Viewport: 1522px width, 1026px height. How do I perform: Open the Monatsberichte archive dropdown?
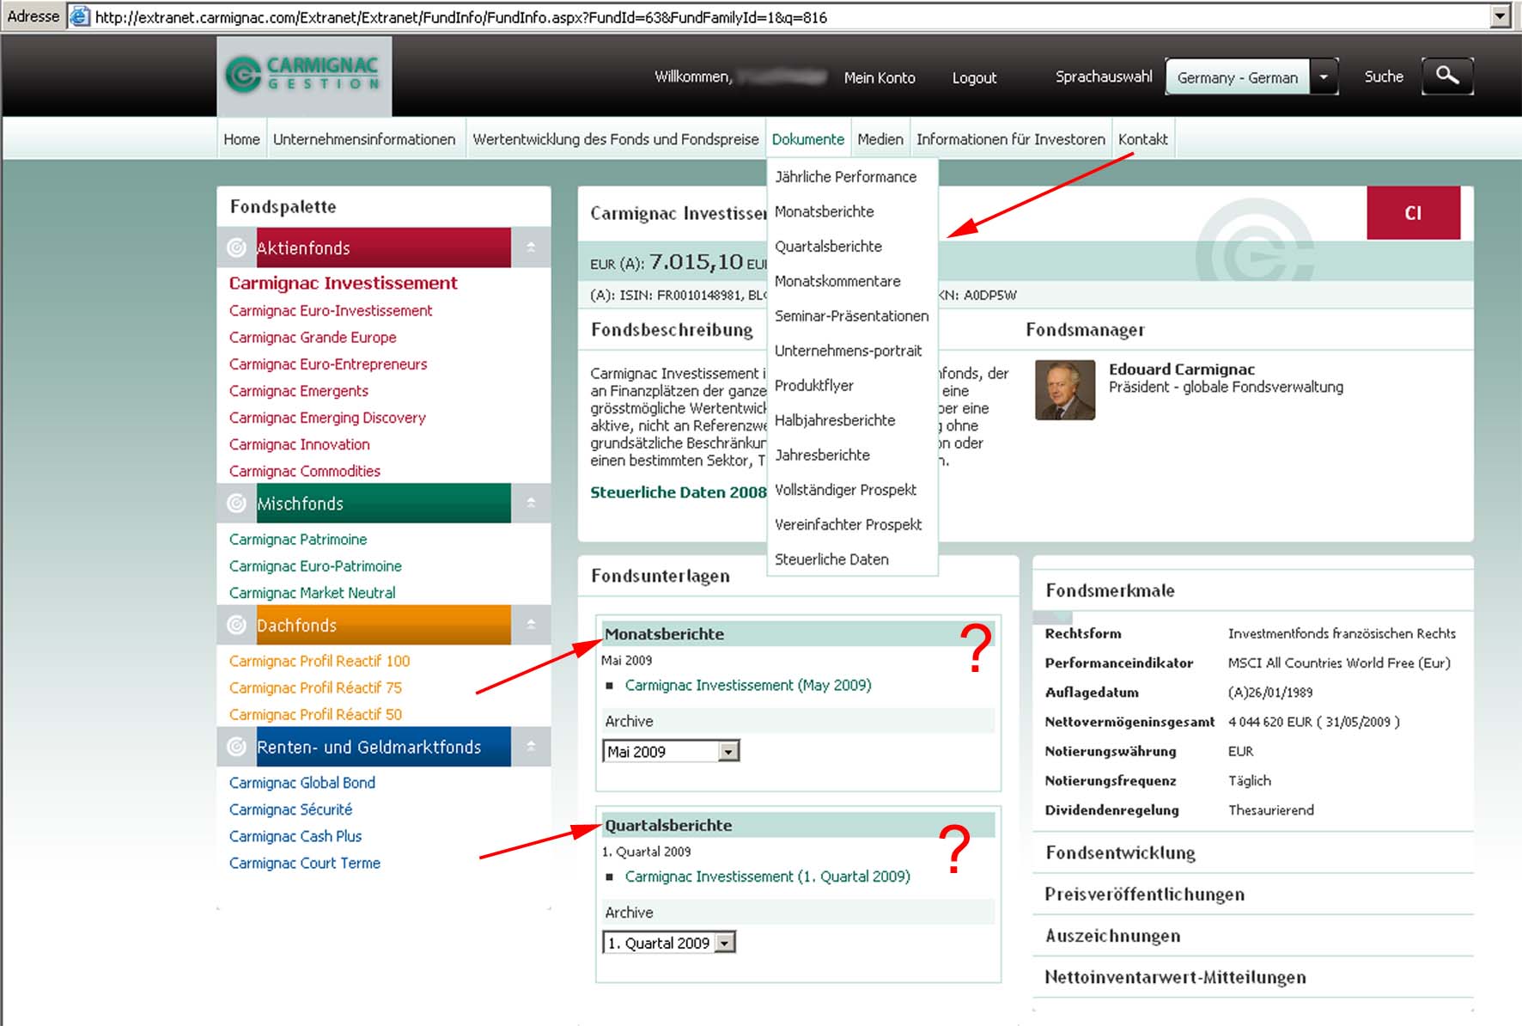point(728,752)
